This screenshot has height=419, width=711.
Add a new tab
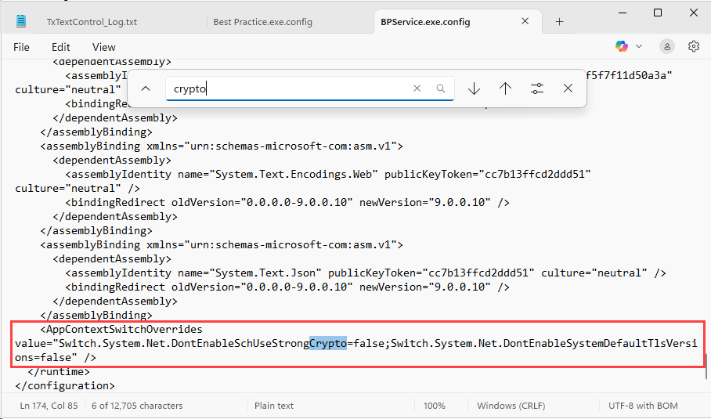click(559, 22)
